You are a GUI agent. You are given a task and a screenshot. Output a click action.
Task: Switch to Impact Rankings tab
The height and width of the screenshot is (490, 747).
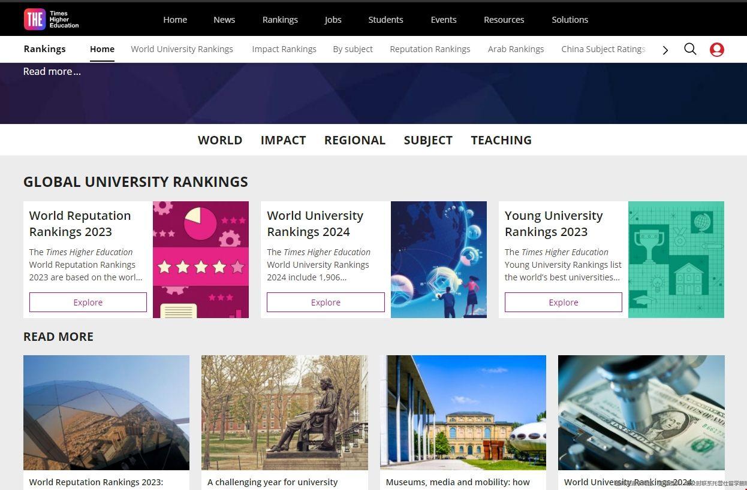[x=284, y=49]
